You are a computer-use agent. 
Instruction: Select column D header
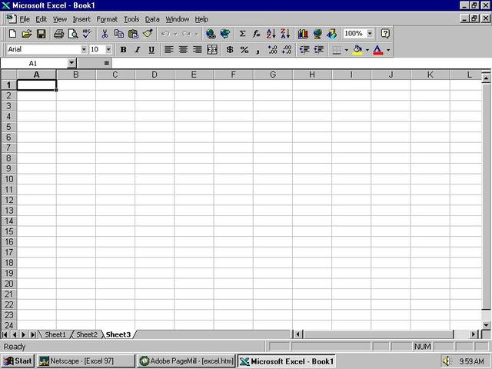point(155,75)
